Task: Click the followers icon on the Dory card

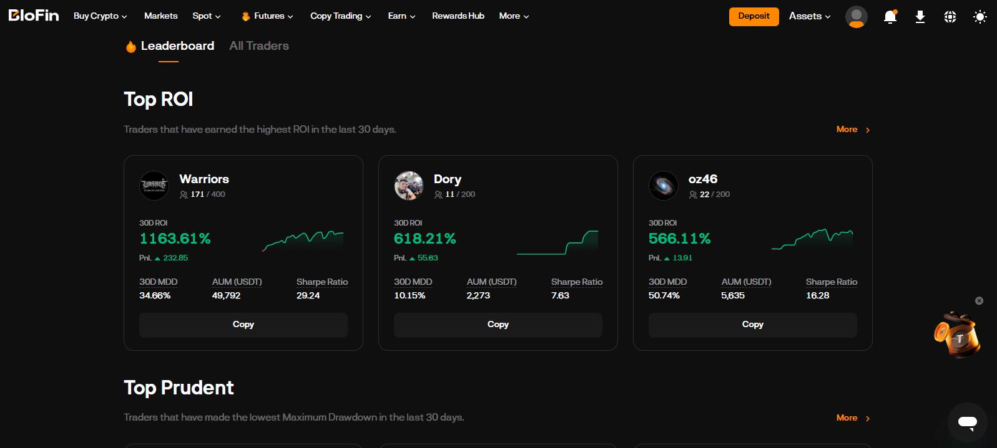Action: click(x=438, y=195)
